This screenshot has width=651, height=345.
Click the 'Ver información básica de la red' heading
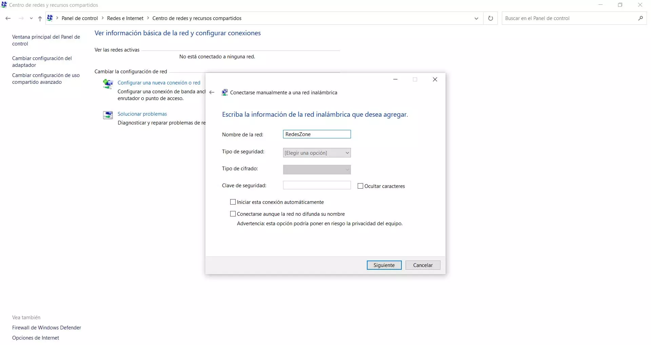click(x=178, y=33)
